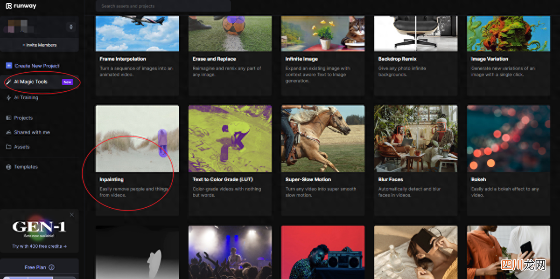The width and height of the screenshot is (560, 279).
Task: Expand the workspace switcher arrows
Action: point(71,27)
